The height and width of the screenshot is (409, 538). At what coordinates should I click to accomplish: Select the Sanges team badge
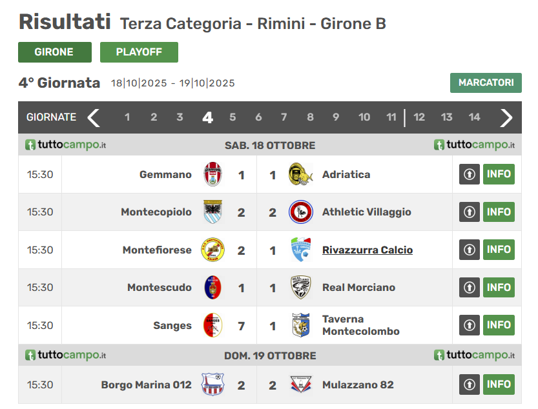pyautogui.click(x=212, y=325)
